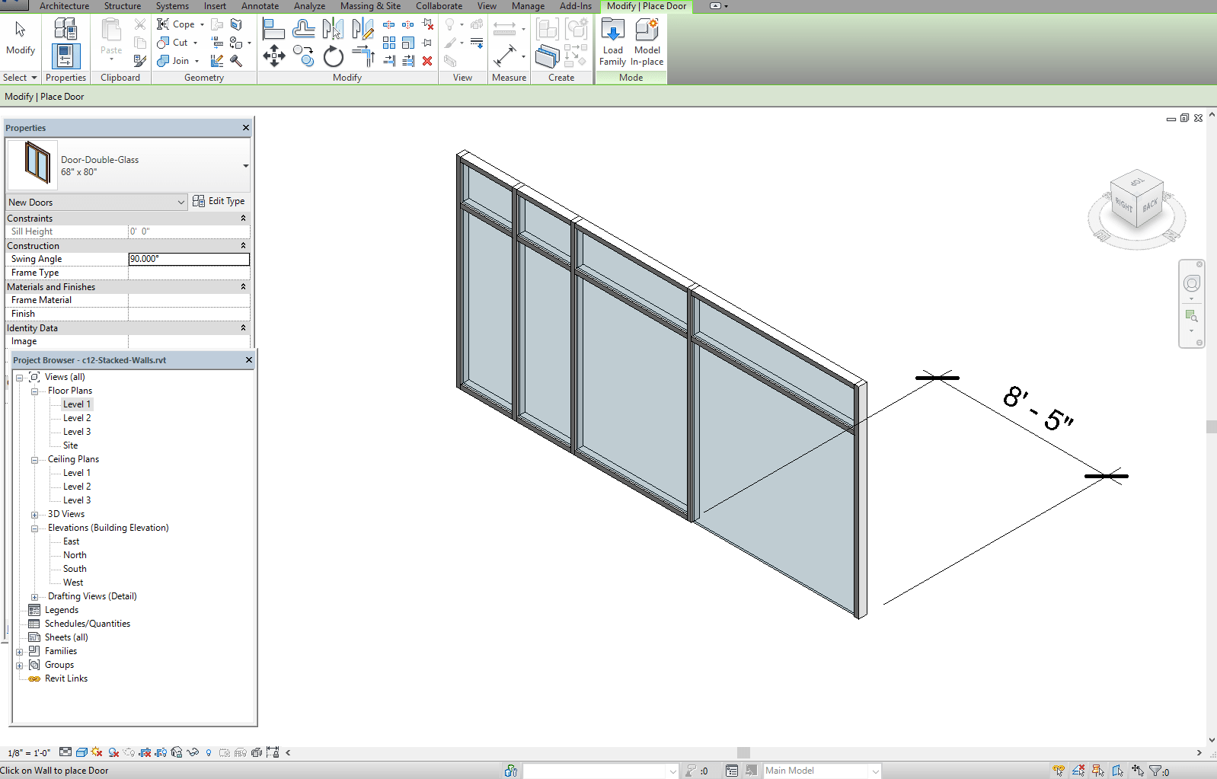Open the Annotate ribbon tab

260,6
